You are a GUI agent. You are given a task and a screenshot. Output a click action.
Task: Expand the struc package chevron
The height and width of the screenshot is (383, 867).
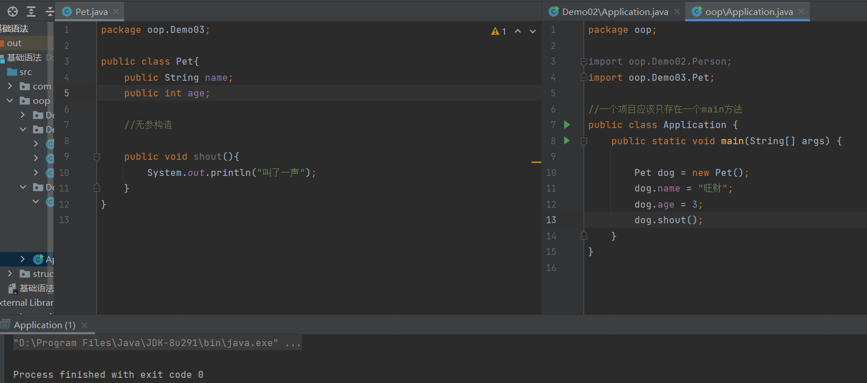[x=10, y=274]
